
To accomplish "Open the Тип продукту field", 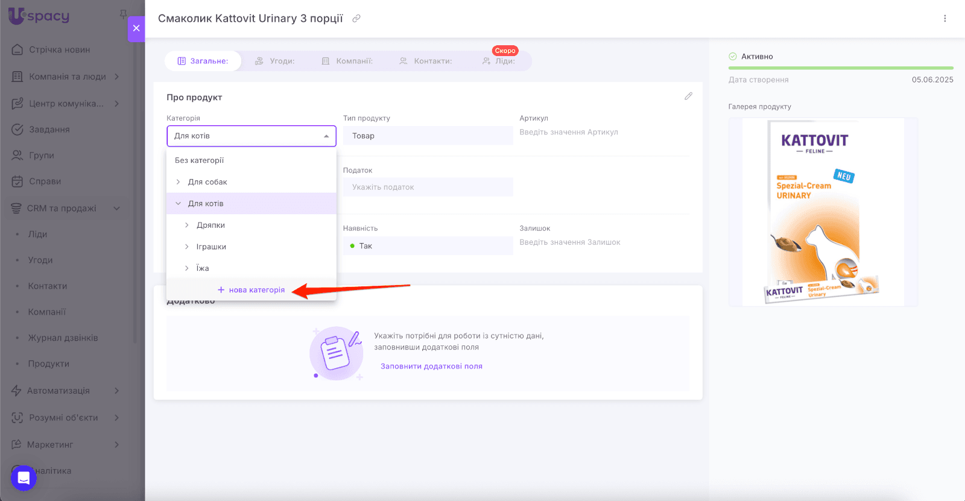I will tap(428, 136).
